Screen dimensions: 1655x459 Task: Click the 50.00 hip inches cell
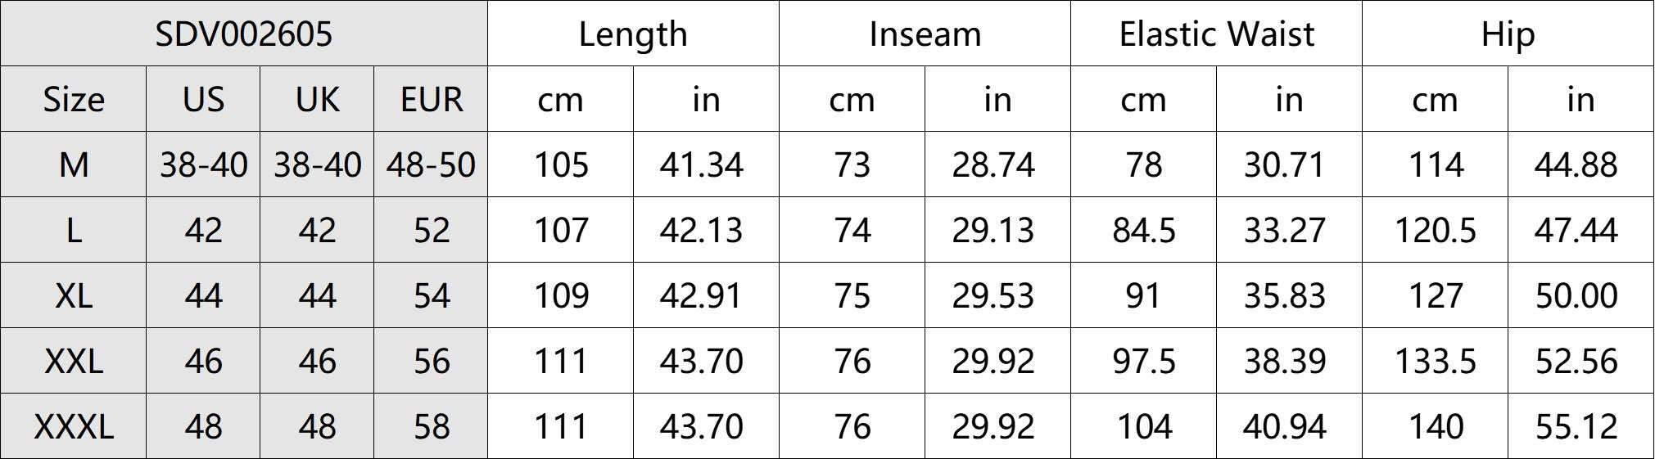click(1580, 295)
